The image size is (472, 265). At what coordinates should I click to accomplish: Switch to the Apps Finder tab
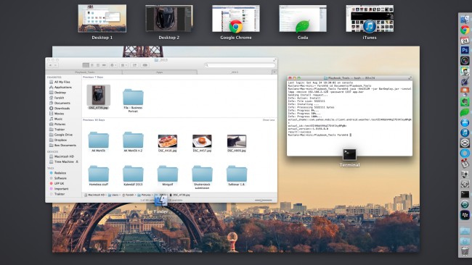click(160, 72)
